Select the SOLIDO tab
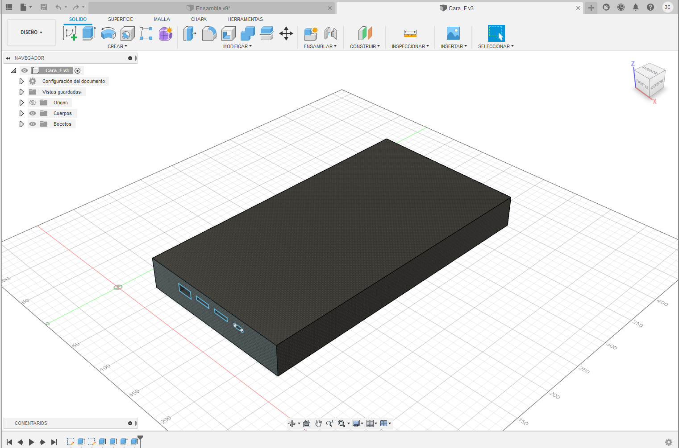 tap(78, 19)
